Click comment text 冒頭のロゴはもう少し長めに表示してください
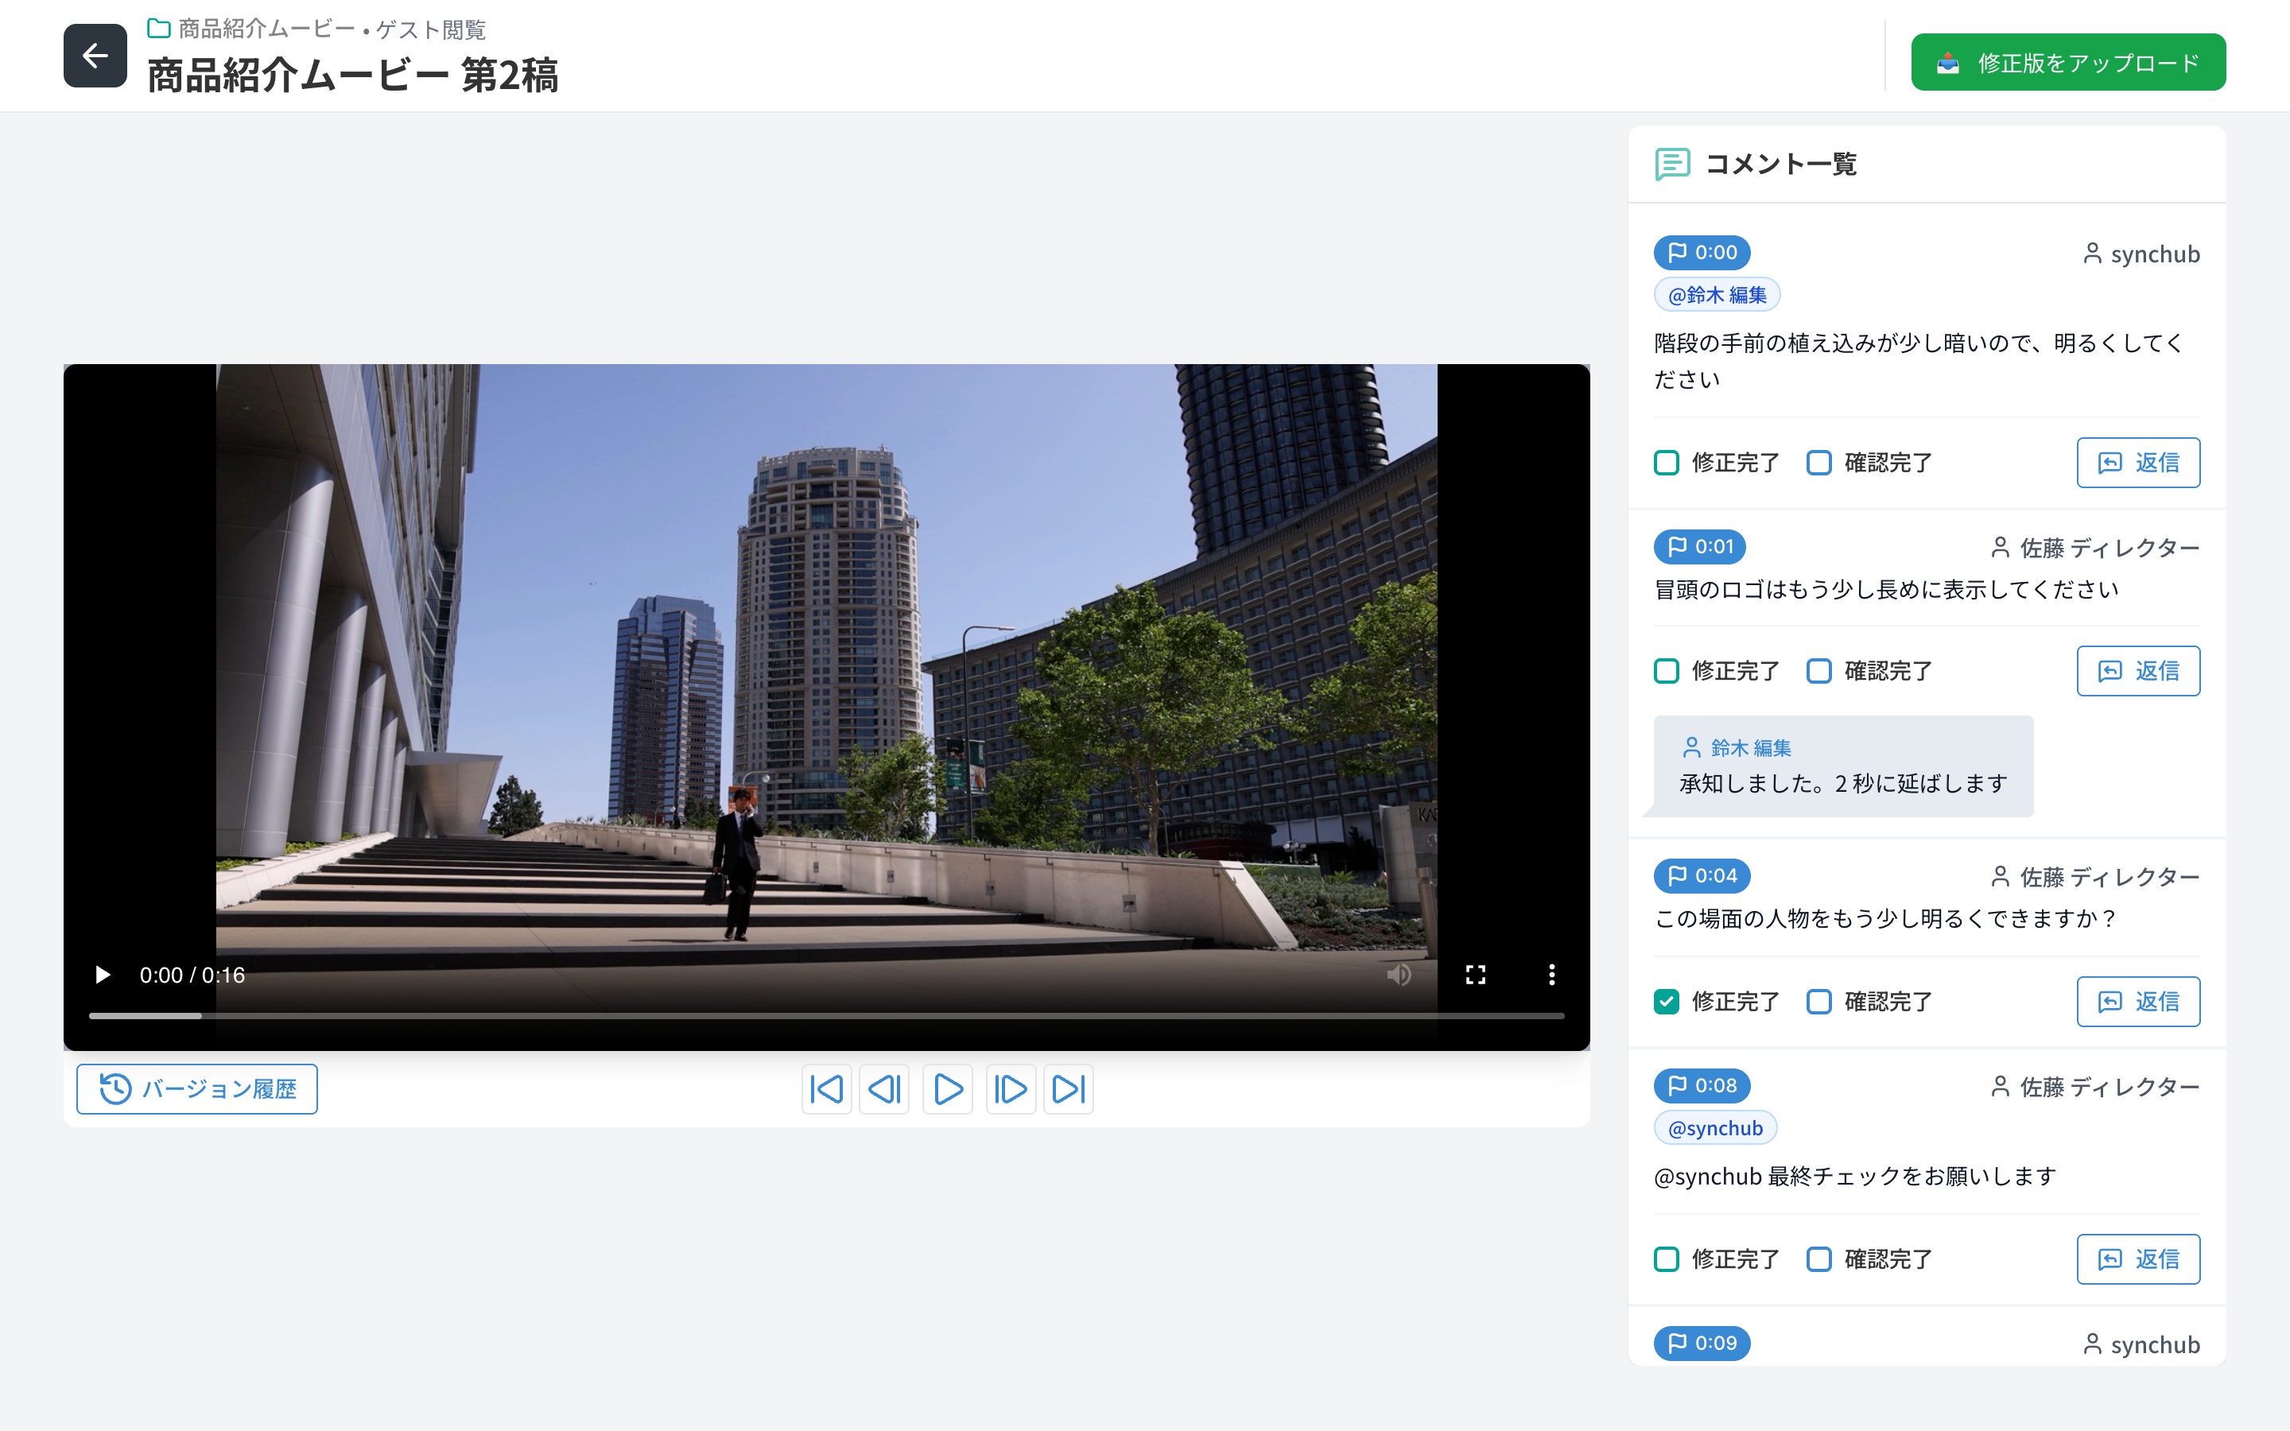Image resolution: width=2290 pixels, height=1431 pixels. [1885, 590]
